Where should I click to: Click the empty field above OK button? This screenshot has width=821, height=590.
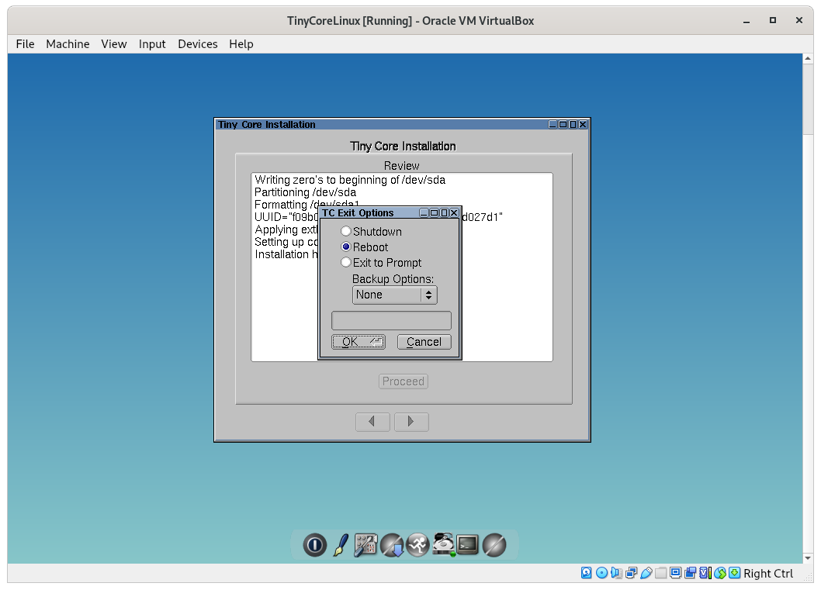391,320
